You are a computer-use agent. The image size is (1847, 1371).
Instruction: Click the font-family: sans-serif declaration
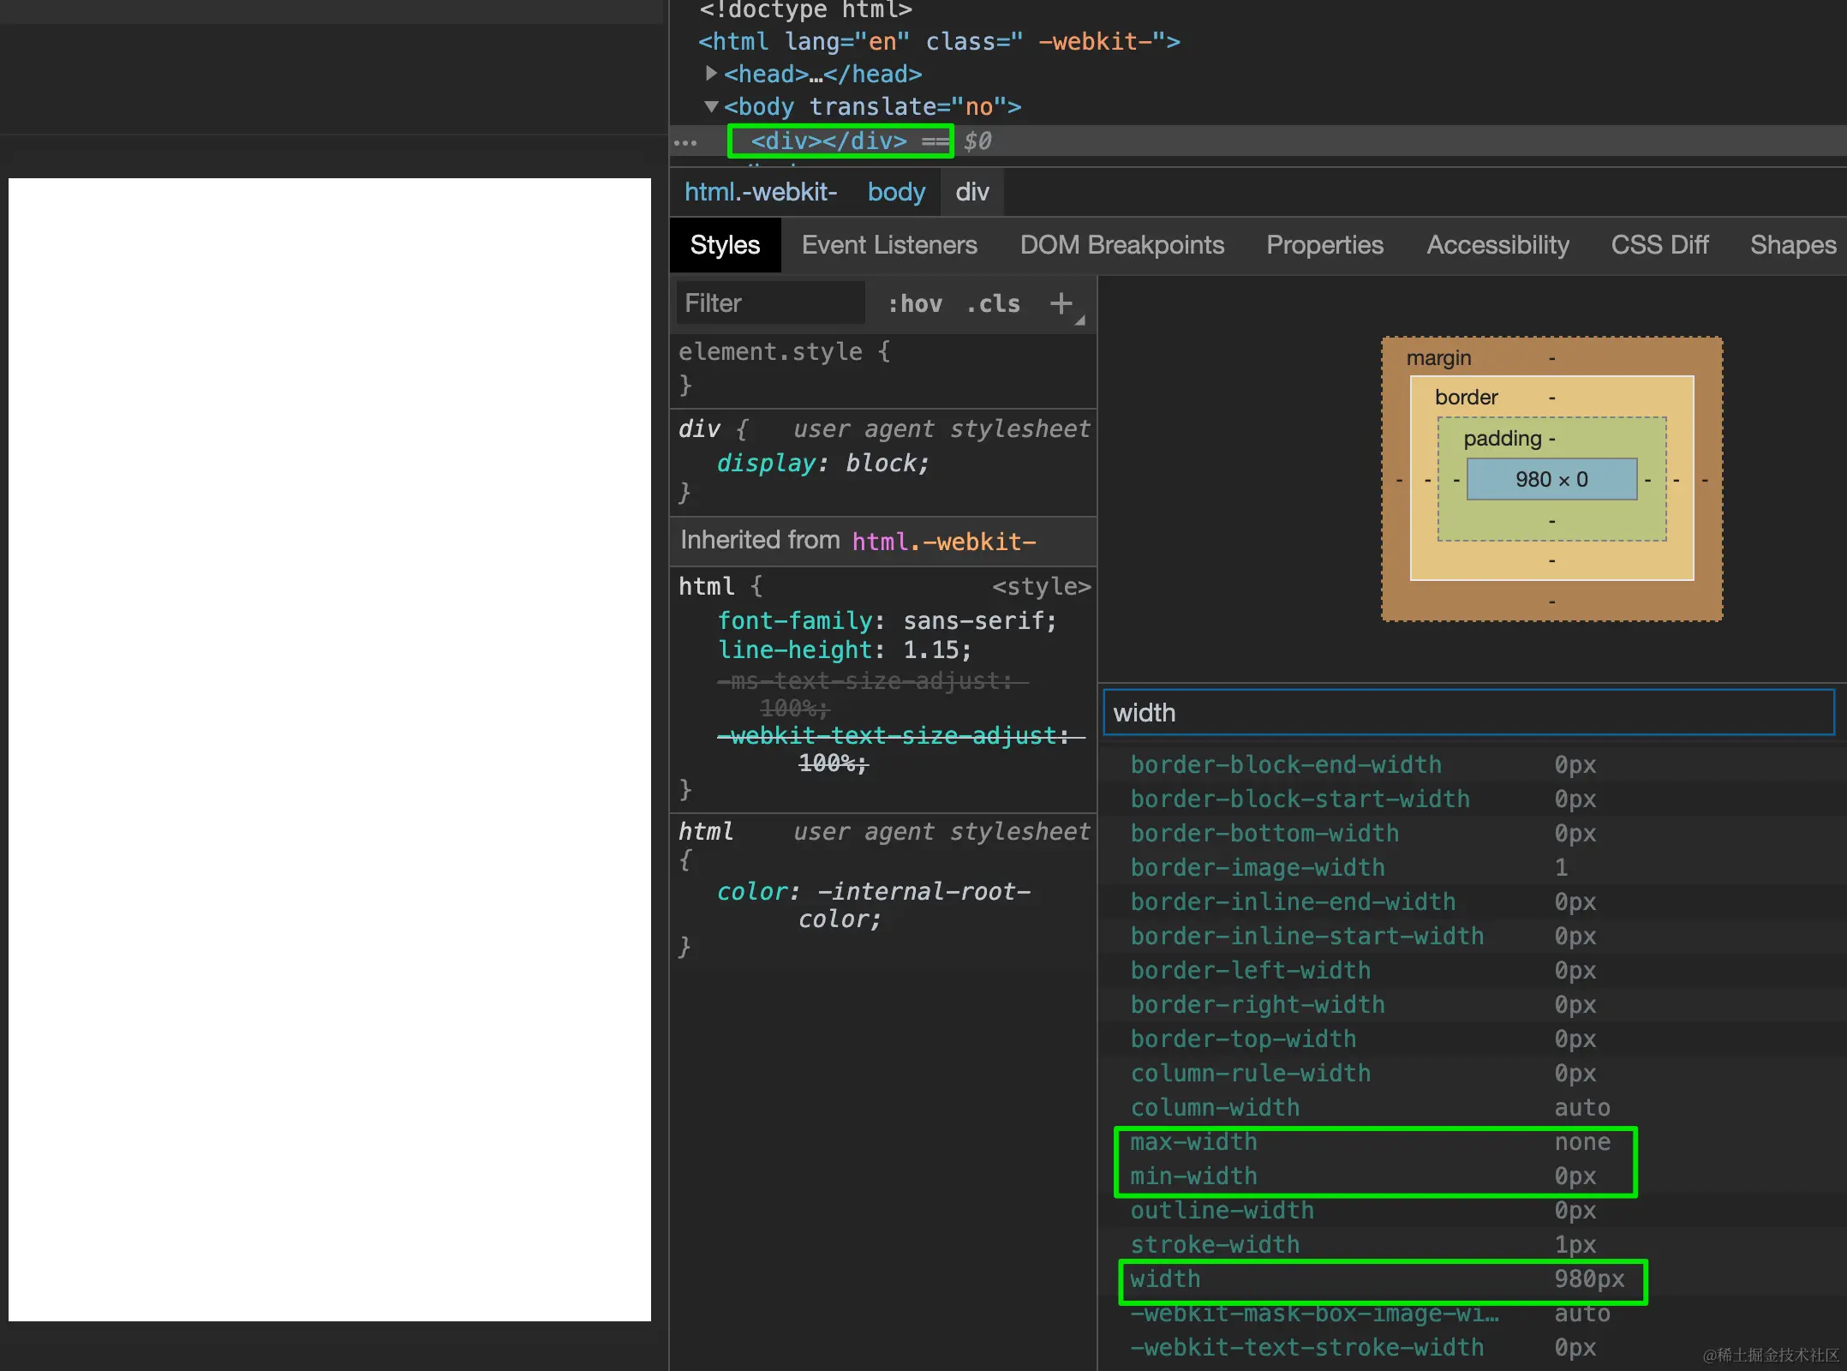[887, 621]
